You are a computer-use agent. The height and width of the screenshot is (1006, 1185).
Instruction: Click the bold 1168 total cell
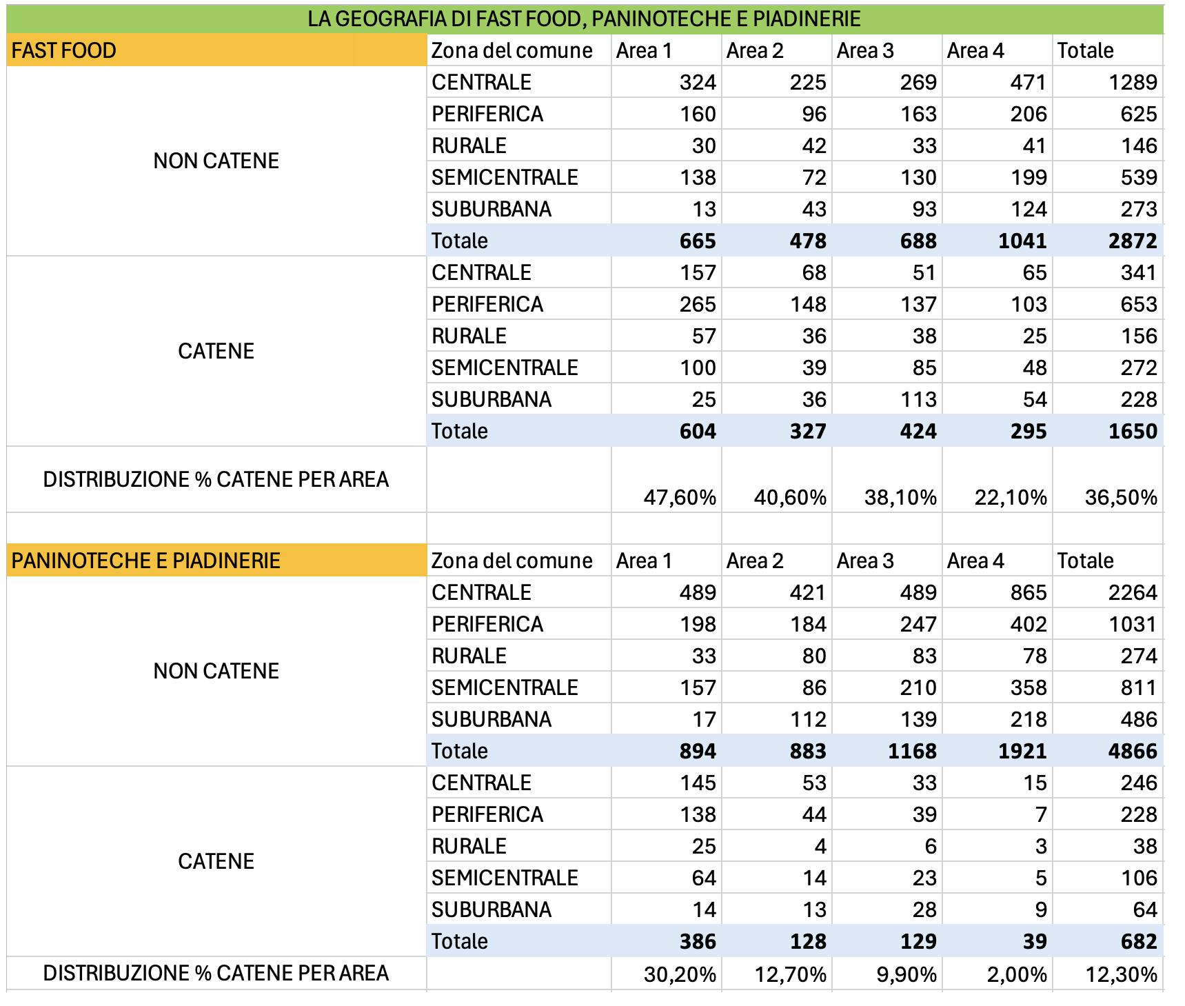887,751
